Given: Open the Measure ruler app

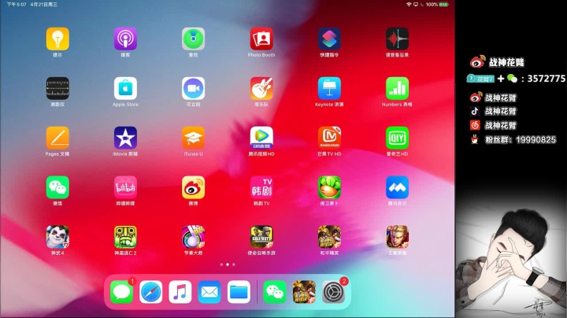Looking at the screenshot, I should pyautogui.click(x=57, y=88).
